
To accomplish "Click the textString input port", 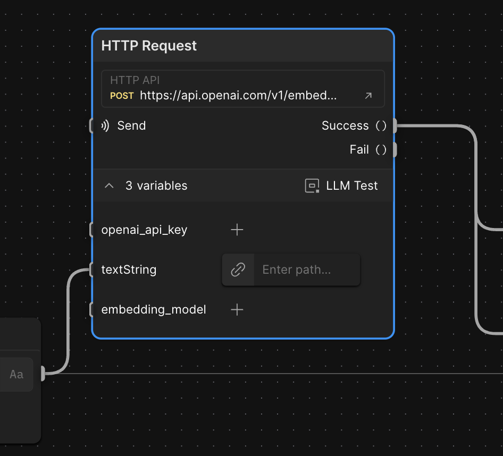I will pos(92,270).
